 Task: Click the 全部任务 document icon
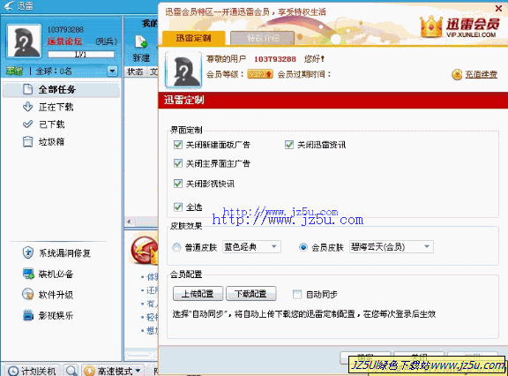point(28,89)
